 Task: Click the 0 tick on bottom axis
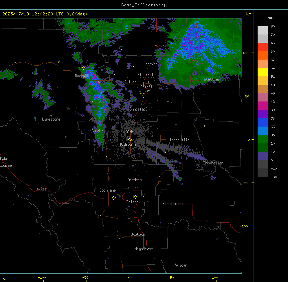[129, 277]
